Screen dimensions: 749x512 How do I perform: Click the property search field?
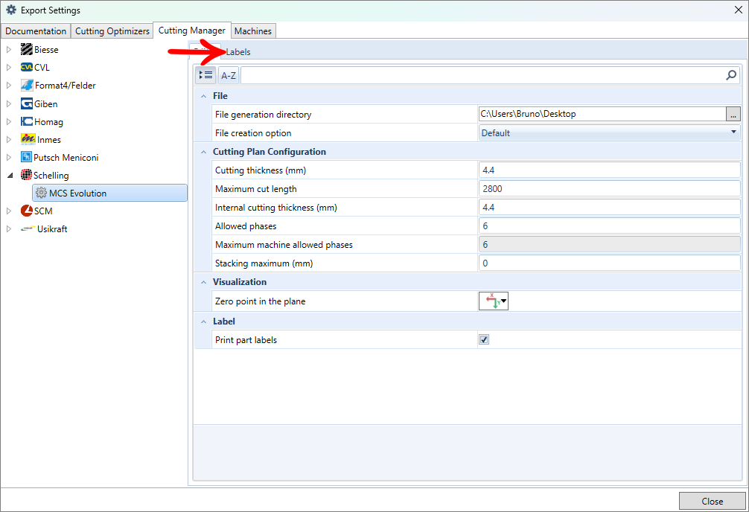click(x=482, y=75)
